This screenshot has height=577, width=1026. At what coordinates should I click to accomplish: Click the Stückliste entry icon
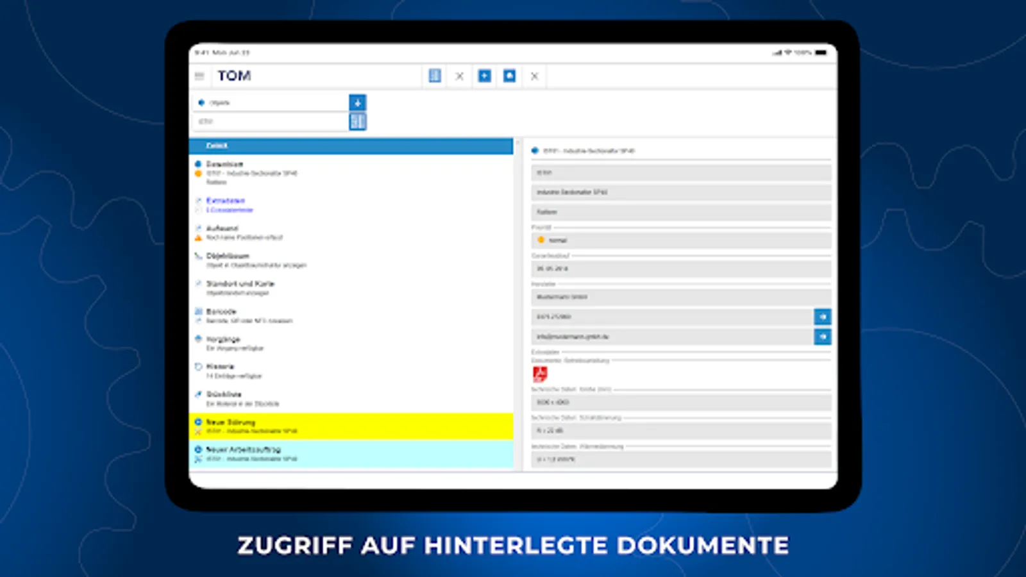(x=198, y=394)
